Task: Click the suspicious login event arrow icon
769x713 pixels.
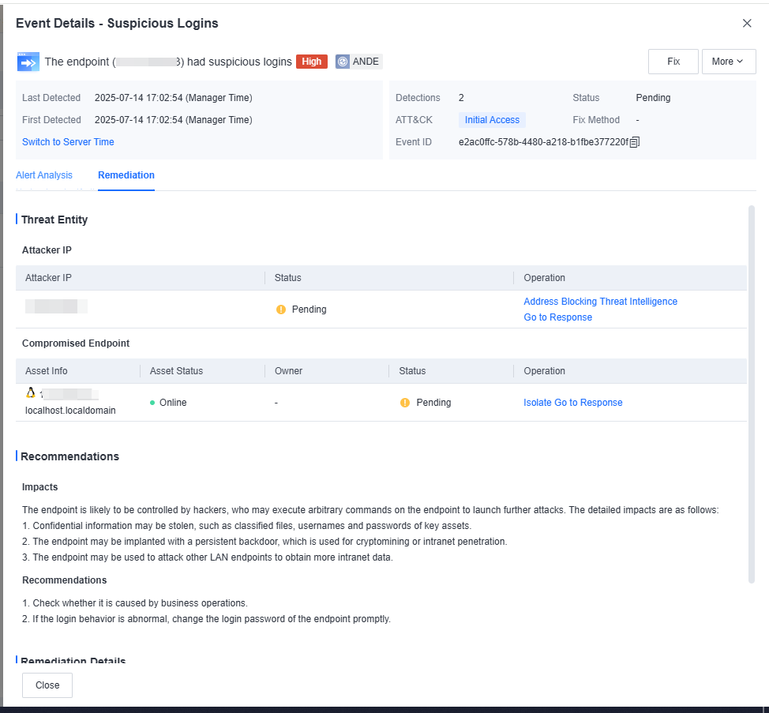Action: [x=28, y=62]
